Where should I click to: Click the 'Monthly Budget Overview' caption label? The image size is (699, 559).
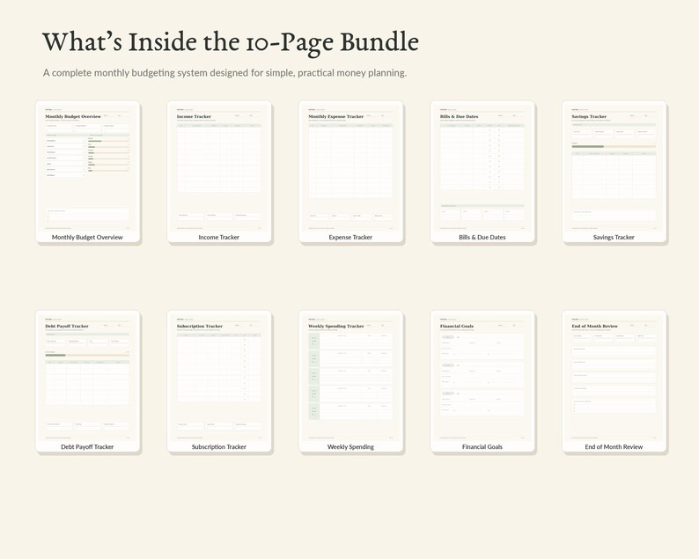pyautogui.click(x=87, y=237)
